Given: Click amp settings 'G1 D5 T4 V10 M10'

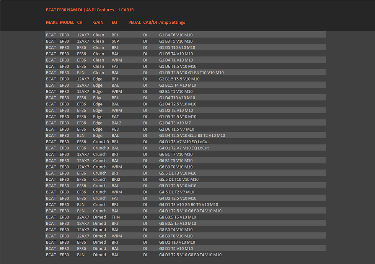Looking at the screenshot, I should click(x=176, y=54).
